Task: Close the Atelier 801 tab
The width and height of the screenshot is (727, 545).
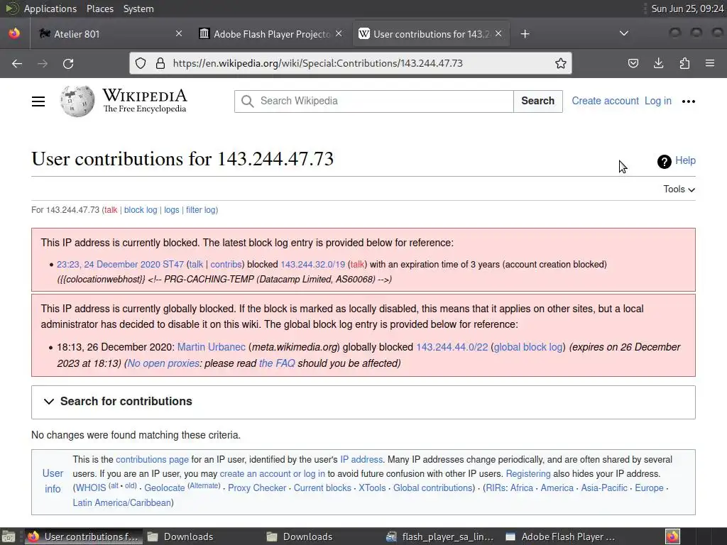Action: coord(179,33)
